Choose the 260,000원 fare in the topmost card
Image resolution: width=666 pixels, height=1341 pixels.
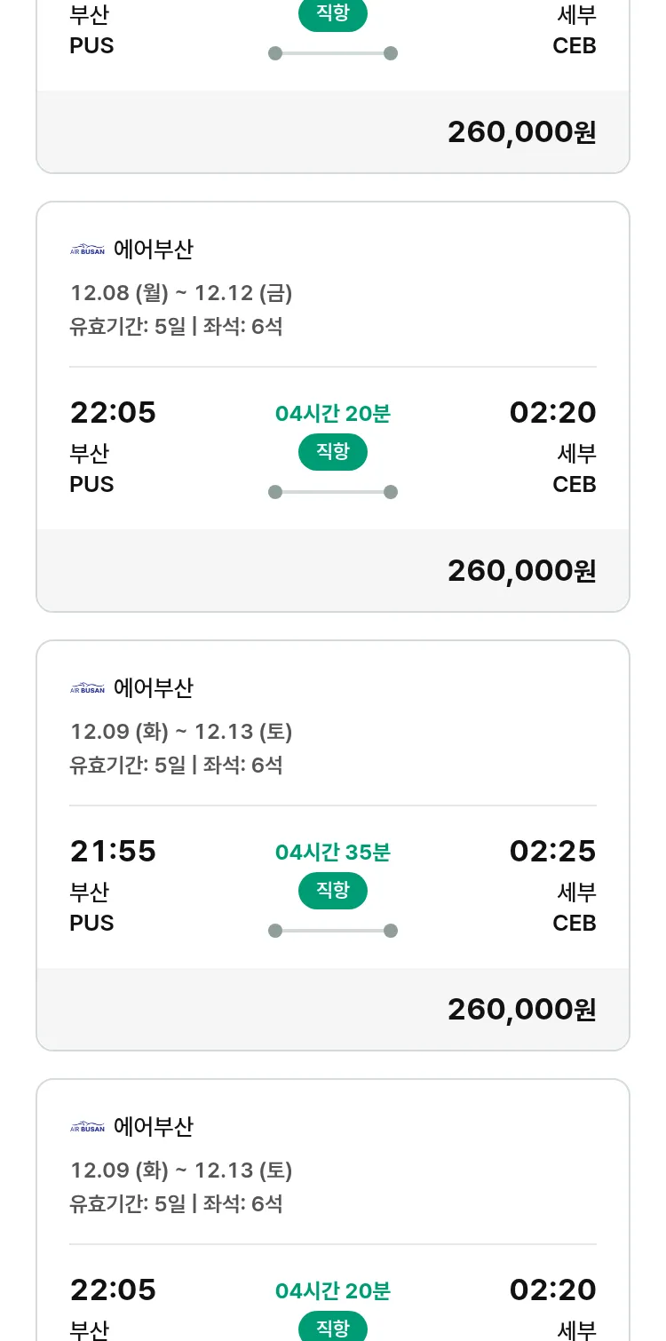click(521, 131)
